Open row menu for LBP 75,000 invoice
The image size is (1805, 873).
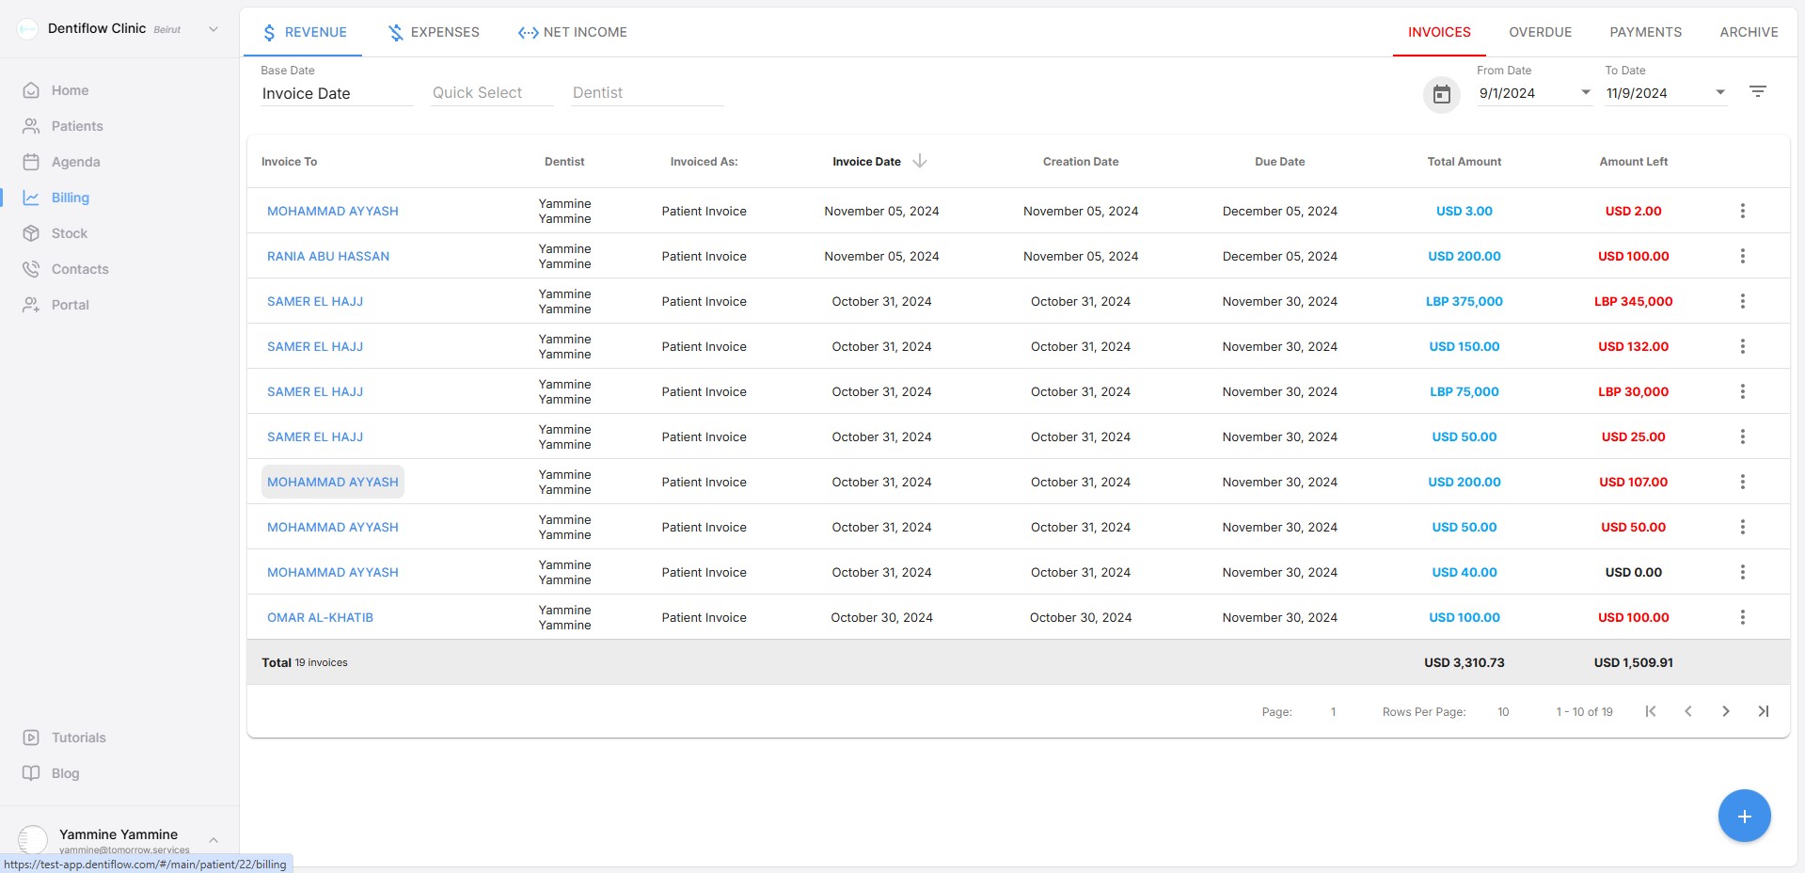point(1742,391)
